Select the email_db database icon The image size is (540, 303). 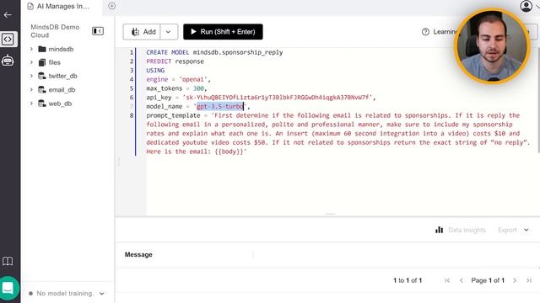(x=42, y=90)
